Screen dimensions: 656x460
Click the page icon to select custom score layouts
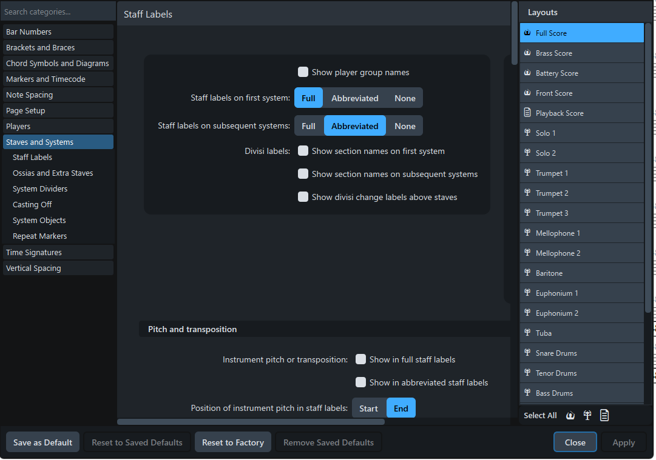(604, 415)
